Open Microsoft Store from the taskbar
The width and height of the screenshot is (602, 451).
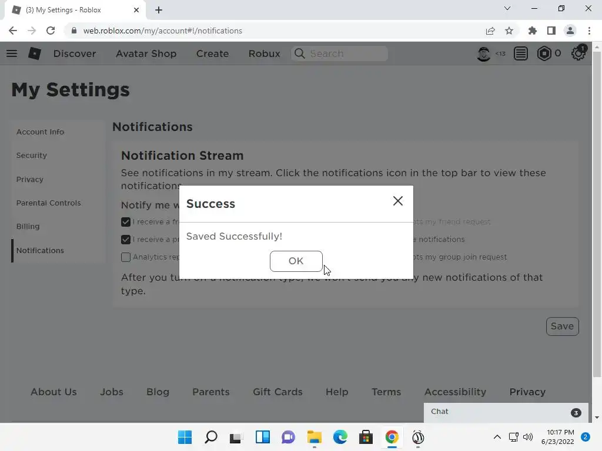(366, 437)
